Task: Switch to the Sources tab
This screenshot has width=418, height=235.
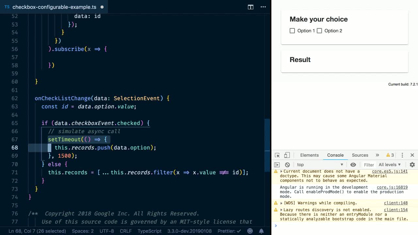Action: click(360, 155)
